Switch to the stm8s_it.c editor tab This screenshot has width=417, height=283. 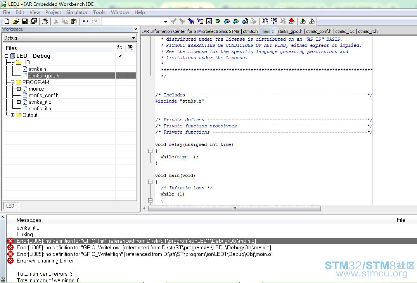345,31
